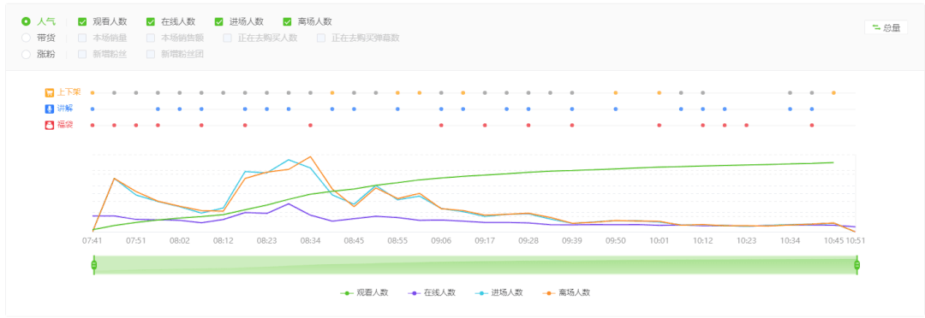Toggle 离场人数 legend item below chart

click(x=566, y=292)
